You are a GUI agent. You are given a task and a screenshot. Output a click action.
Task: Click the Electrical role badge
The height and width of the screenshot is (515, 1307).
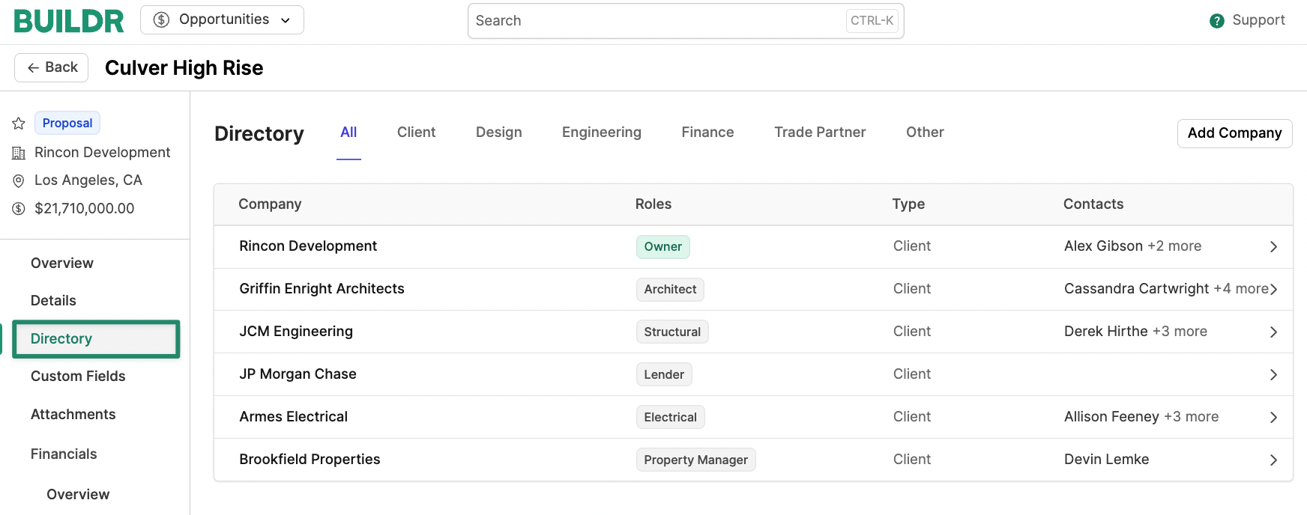click(670, 418)
